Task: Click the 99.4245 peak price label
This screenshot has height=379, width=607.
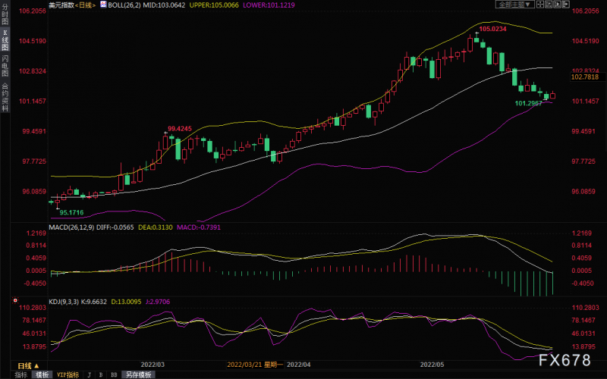Action: coord(180,129)
